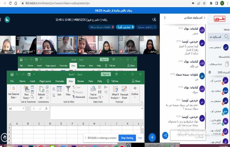
Task: Switch to Home tab in front Excel
Action: pos(22,81)
